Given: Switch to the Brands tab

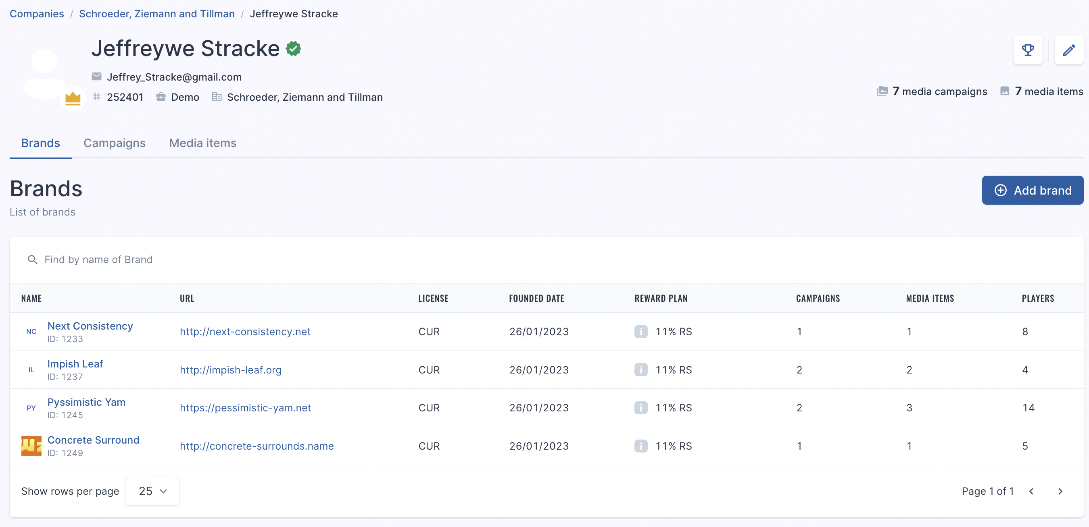Looking at the screenshot, I should tap(41, 143).
